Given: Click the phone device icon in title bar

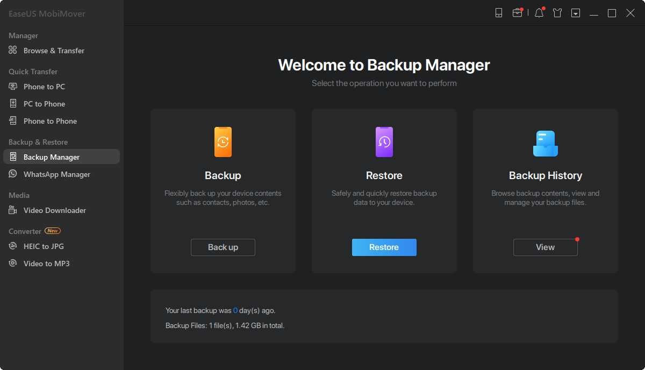Looking at the screenshot, I should tap(499, 13).
